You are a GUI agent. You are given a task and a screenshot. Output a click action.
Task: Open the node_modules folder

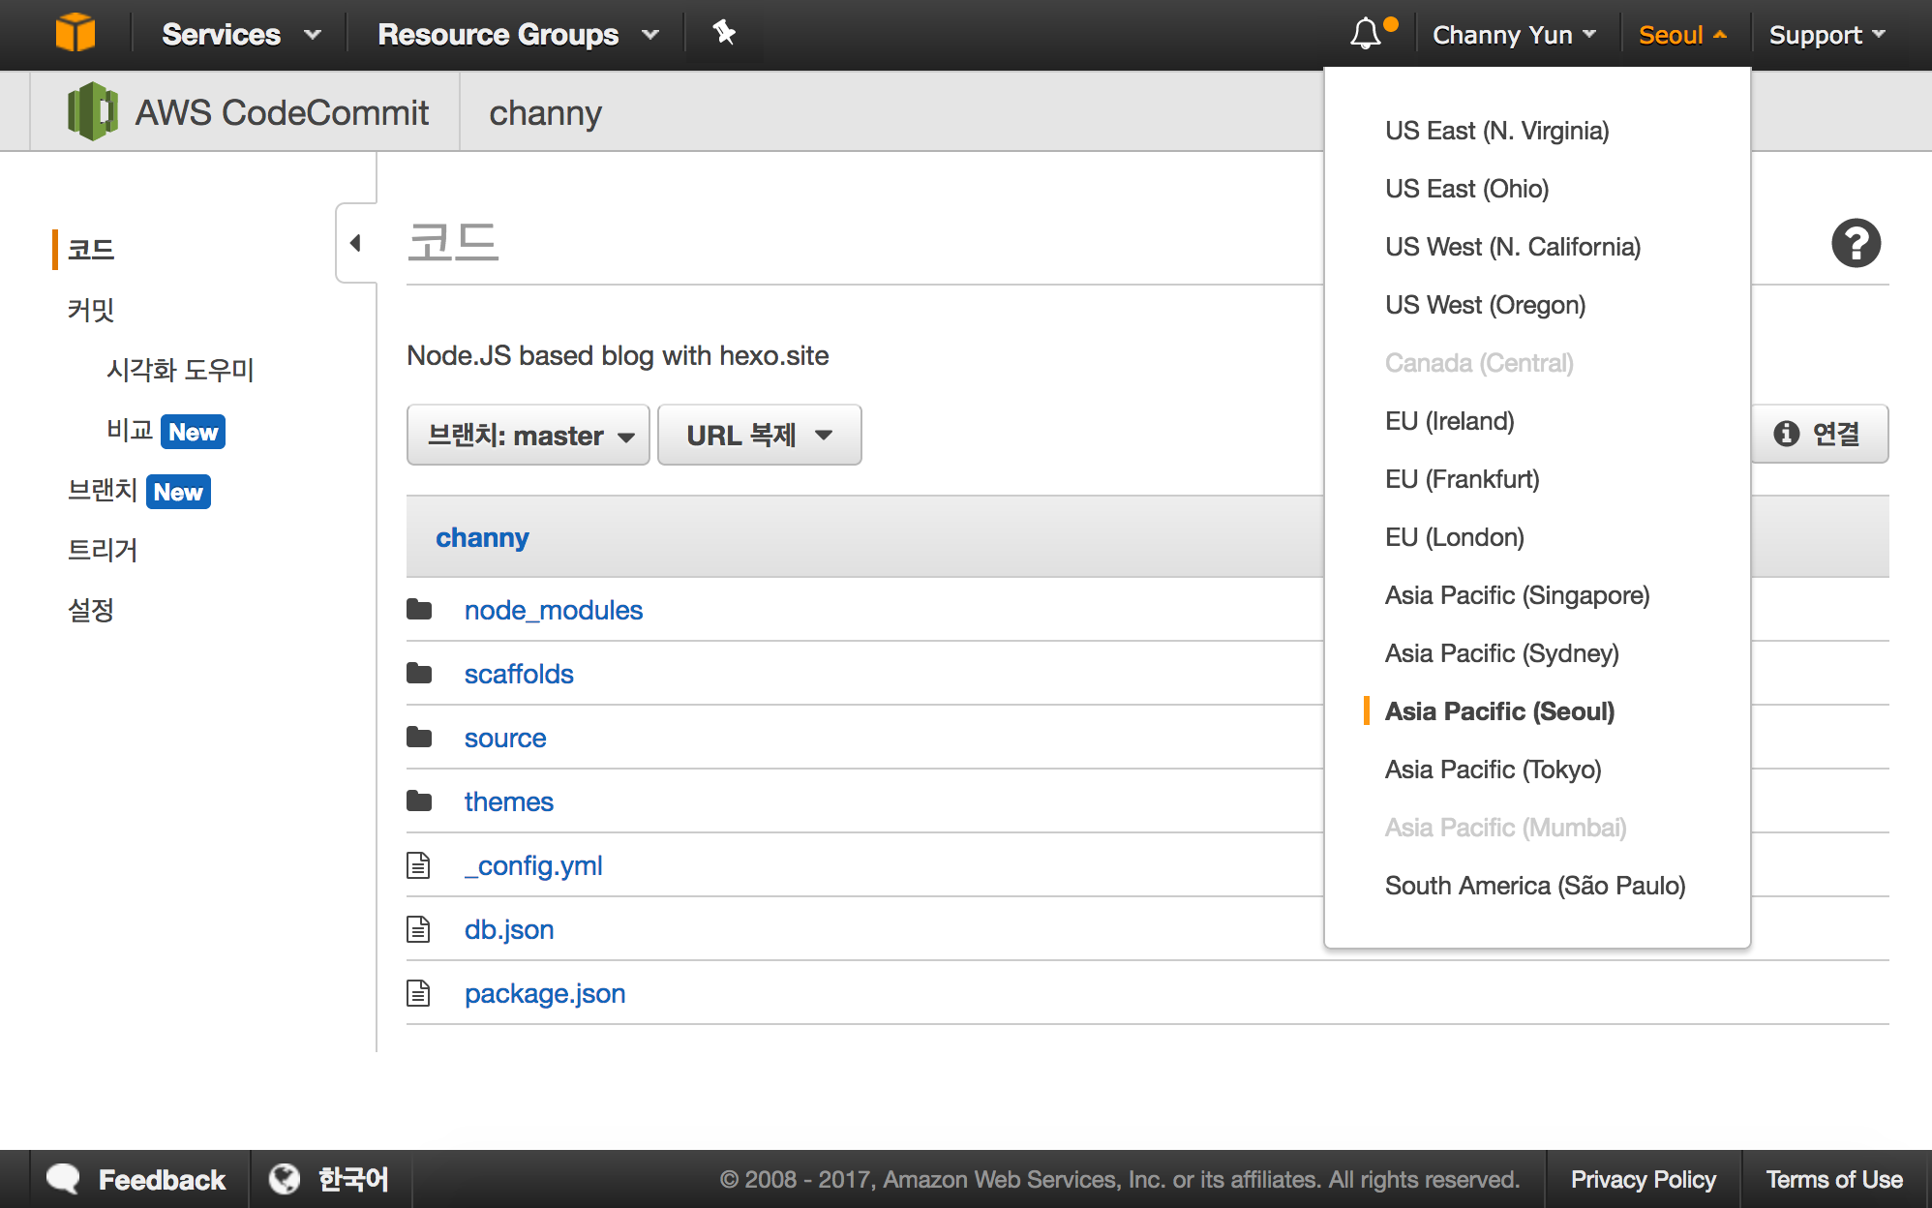pos(553,610)
